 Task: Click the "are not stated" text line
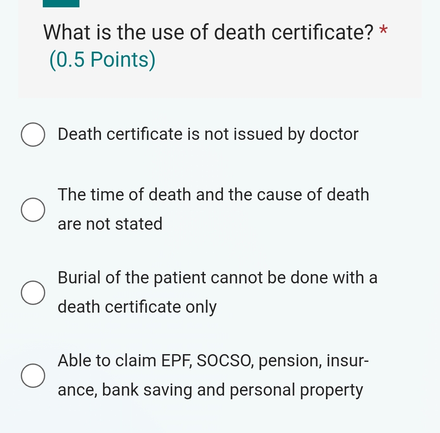pyautogui.click(x=110, y=224)
